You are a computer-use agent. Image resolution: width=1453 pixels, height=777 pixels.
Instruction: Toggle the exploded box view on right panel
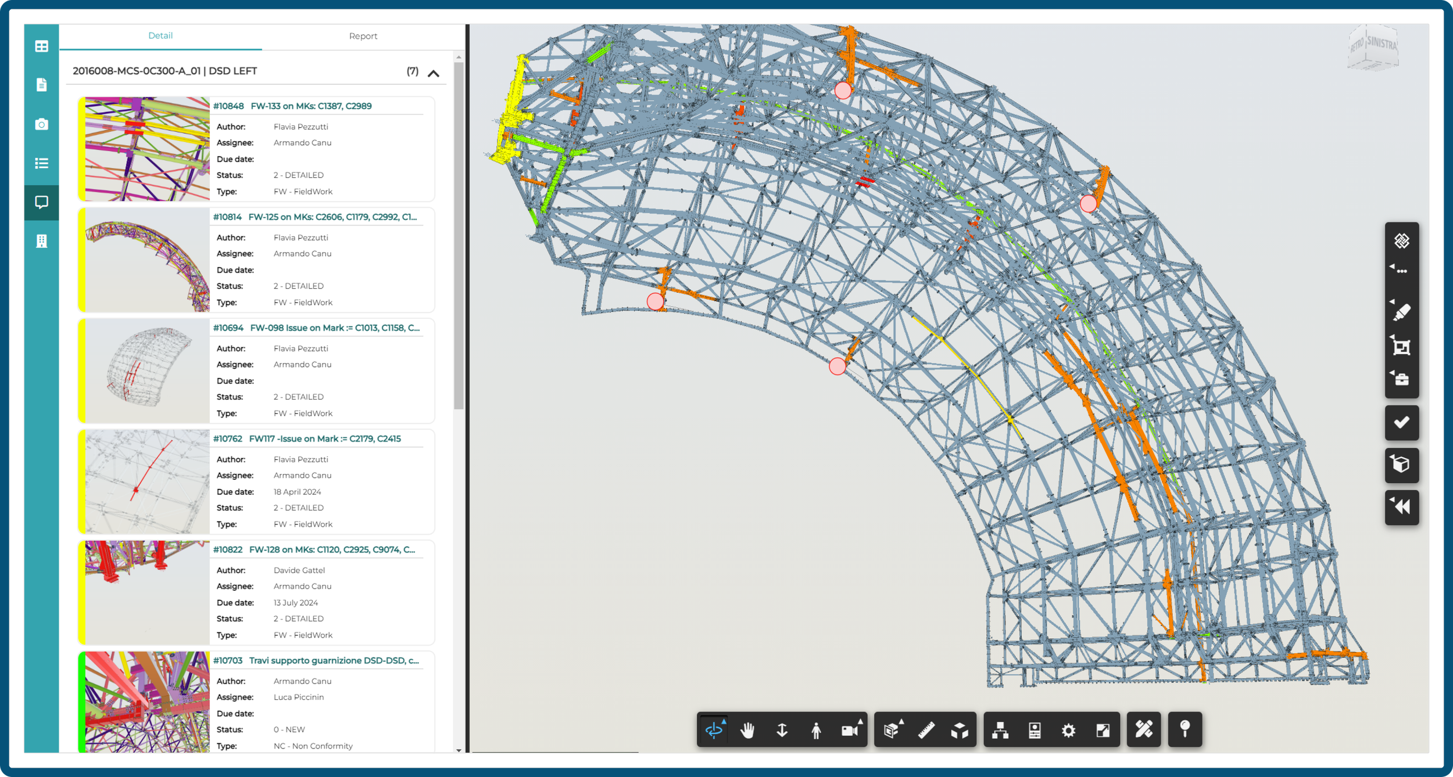tap(1402, 465)
